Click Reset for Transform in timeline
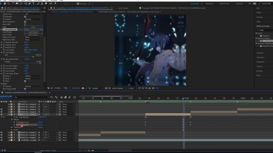Image resolution: width=273 pixels, height=153 pixels. pyautogui.click(x=40, y=127)
